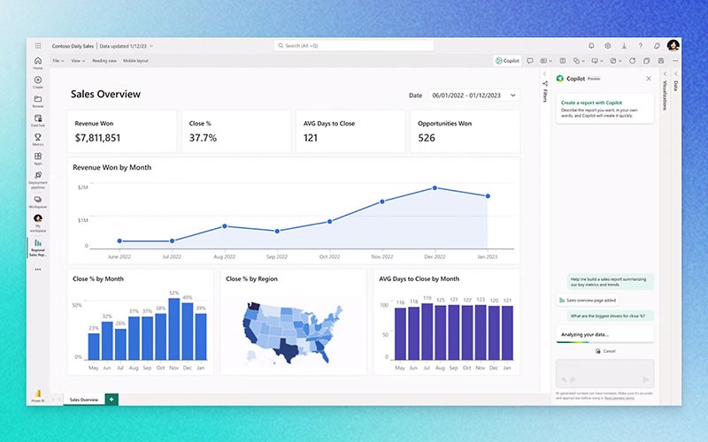708x442 pixels.
Task: Open the File menu dropdown
Action: pyautogui.click(x=58, y=61)
